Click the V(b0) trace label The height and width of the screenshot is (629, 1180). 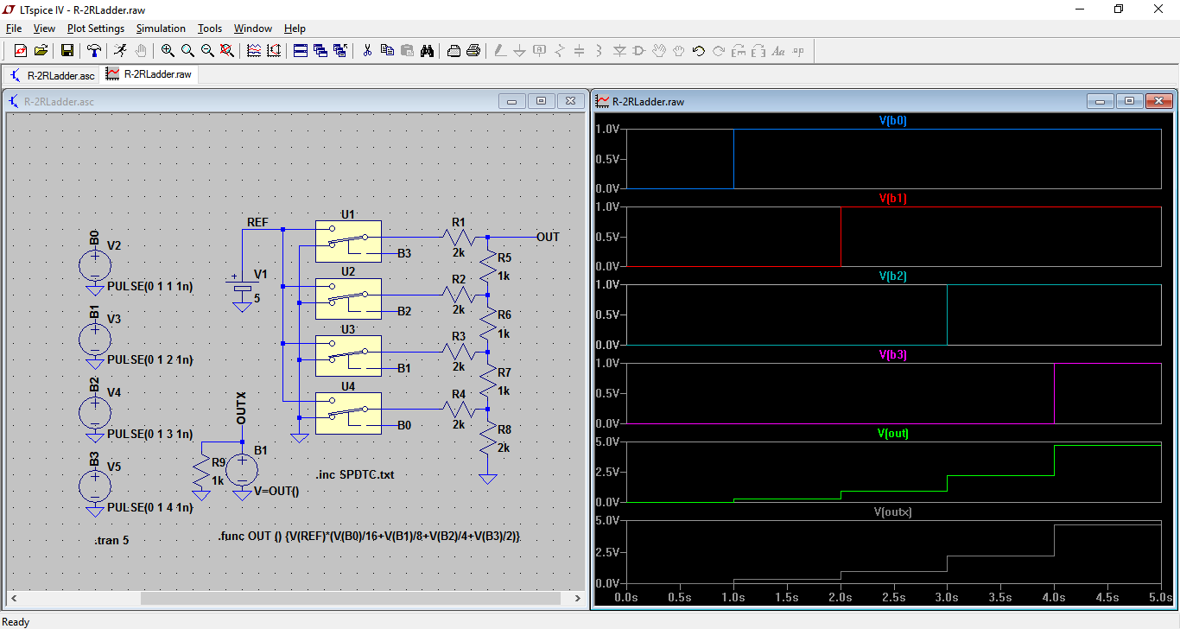click(893, 121)
